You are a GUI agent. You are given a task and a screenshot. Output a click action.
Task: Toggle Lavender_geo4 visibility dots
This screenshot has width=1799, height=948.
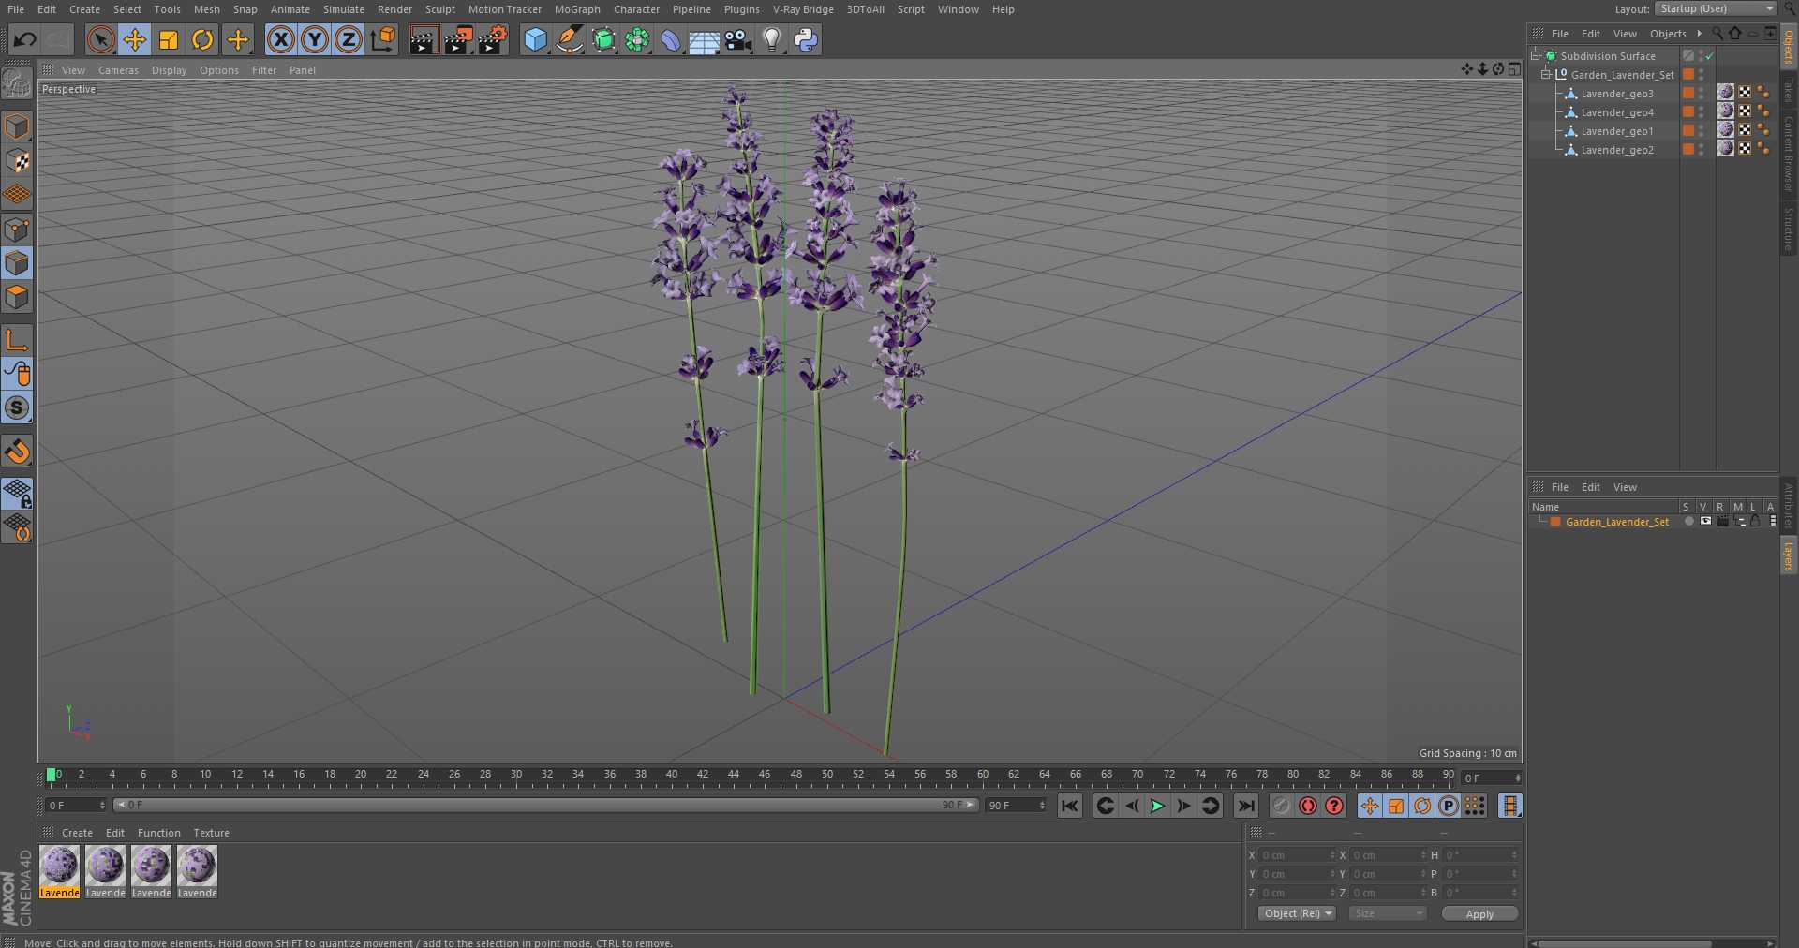pos(1702,112)
